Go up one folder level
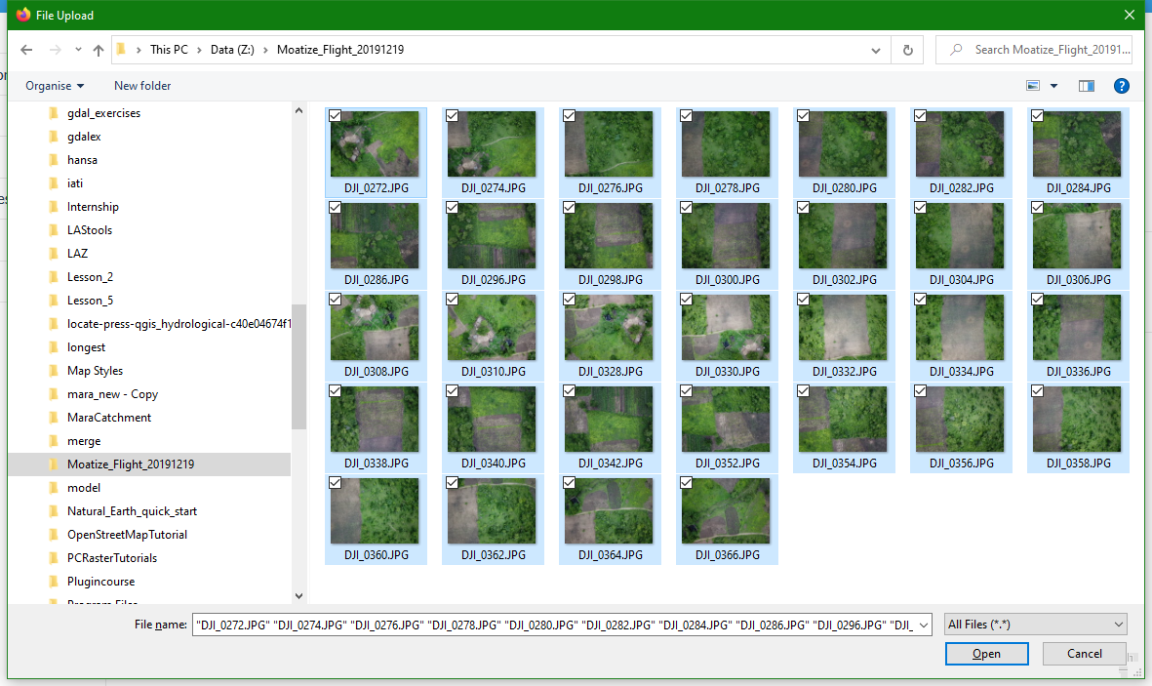This screenshot has width=1152, height=686. point(99,50)
